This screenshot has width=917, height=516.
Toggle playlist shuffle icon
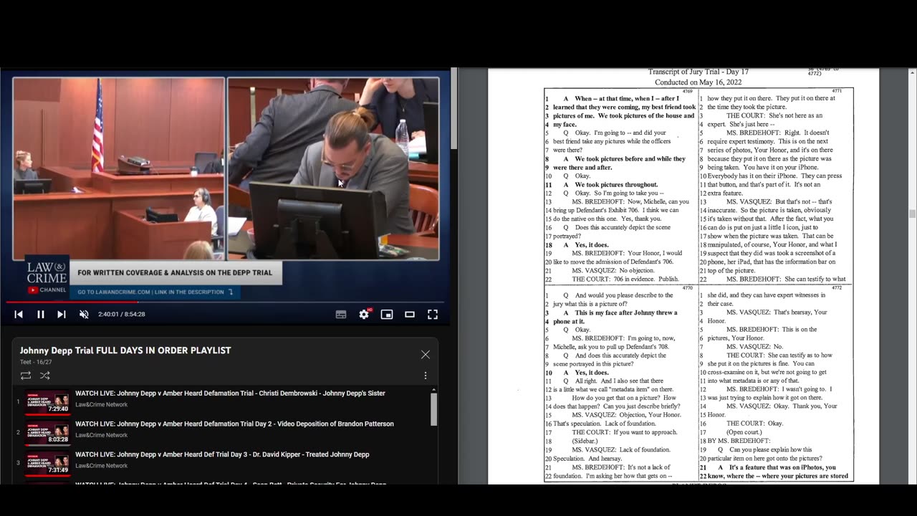tap(45, 376)
